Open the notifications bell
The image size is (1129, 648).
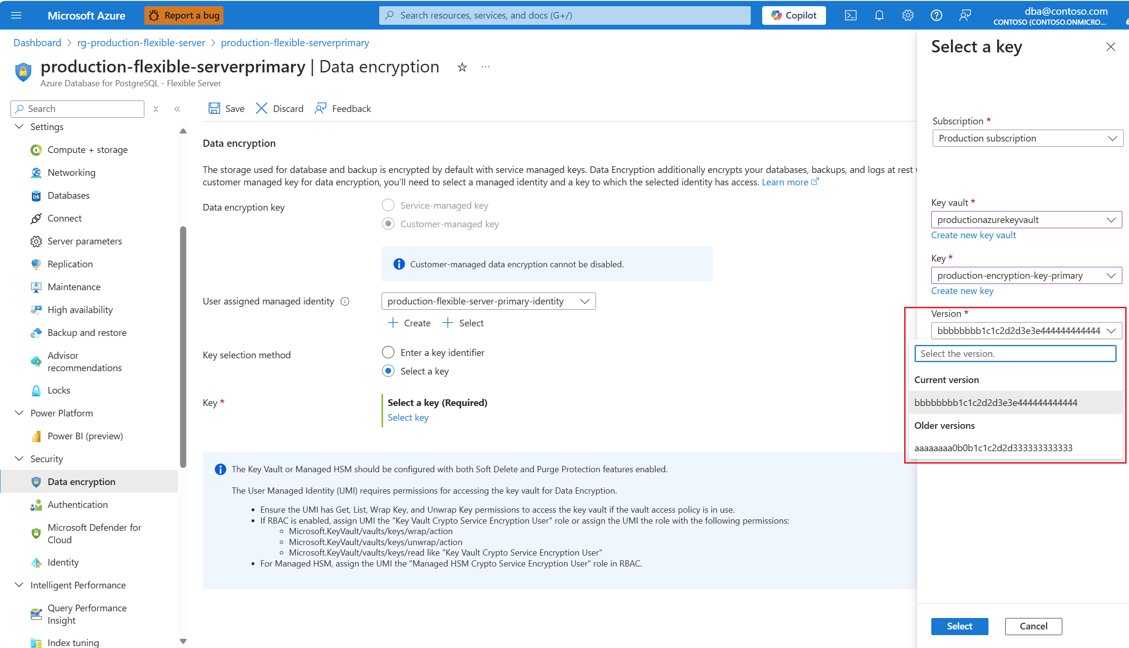pyautogui.click(x=879, y=15)
